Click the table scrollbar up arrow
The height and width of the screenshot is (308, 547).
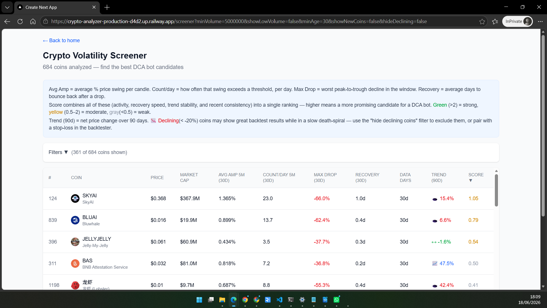pos(496,171)
